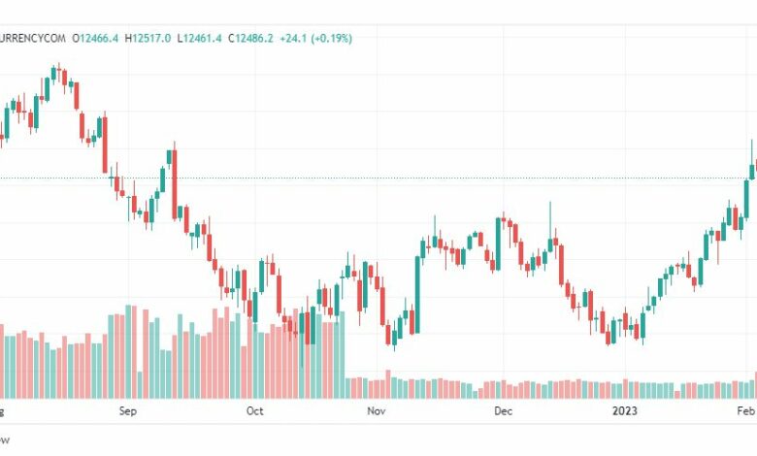The width and height of the screenshot is (757, 456).
Task: Click the short volume bars below January 2023
Action: [631, 390]
